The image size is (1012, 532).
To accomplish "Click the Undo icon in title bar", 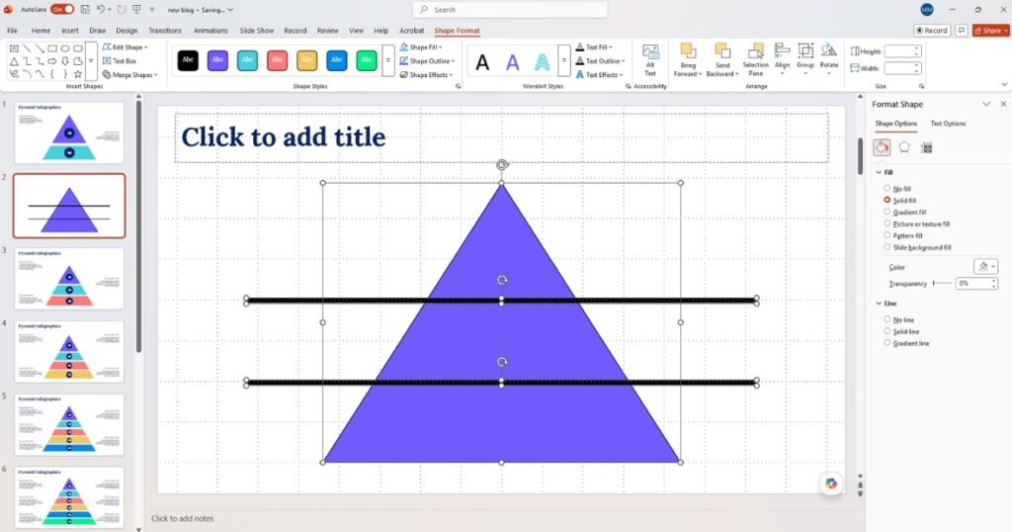I will pyautogui.click(x=101, y=10).
